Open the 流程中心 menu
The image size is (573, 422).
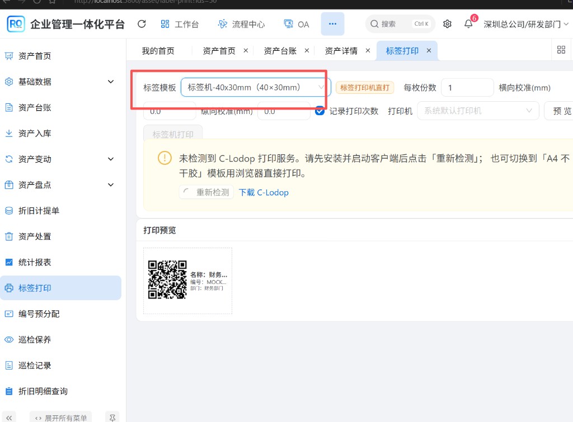(x=241, y=24)
